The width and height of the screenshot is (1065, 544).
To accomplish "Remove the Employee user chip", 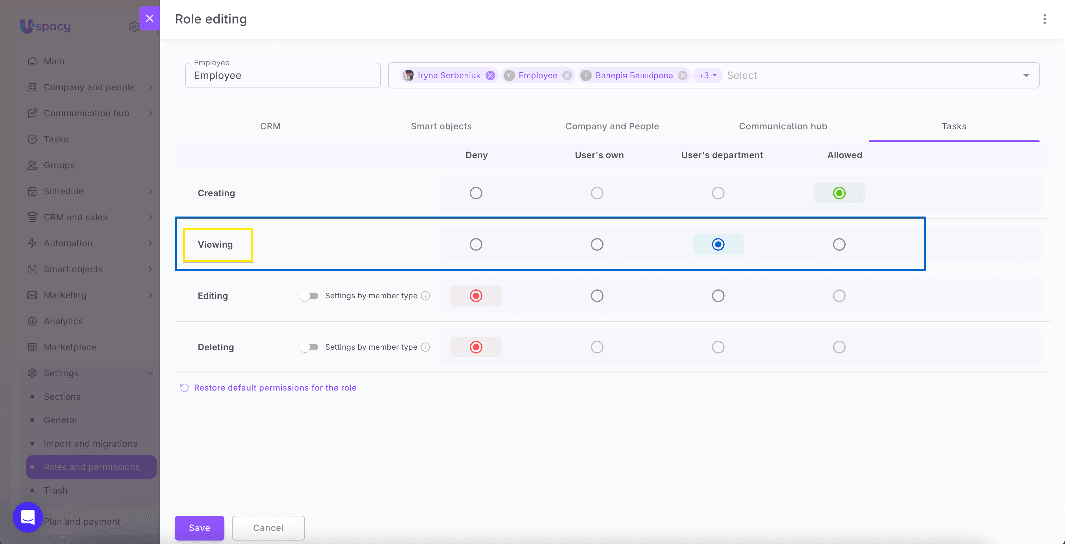I will pos(567,76).
